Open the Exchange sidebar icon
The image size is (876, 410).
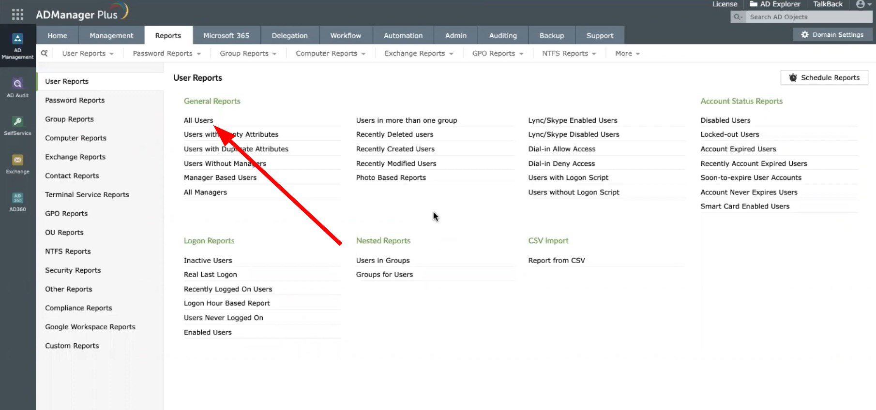pyautogui.click(x=17, y=164)
